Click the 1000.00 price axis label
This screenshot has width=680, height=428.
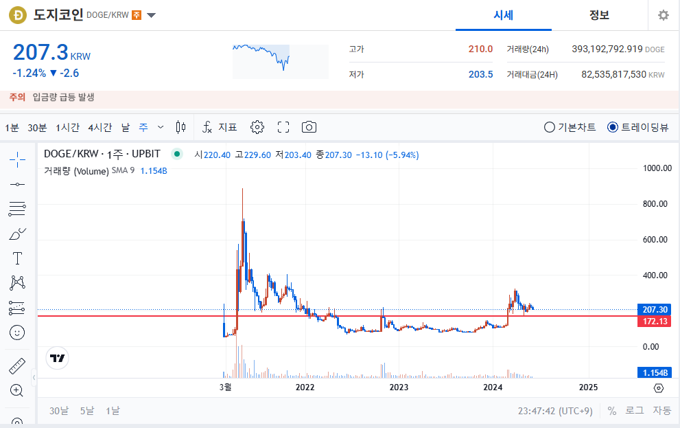tap(657, 168)
